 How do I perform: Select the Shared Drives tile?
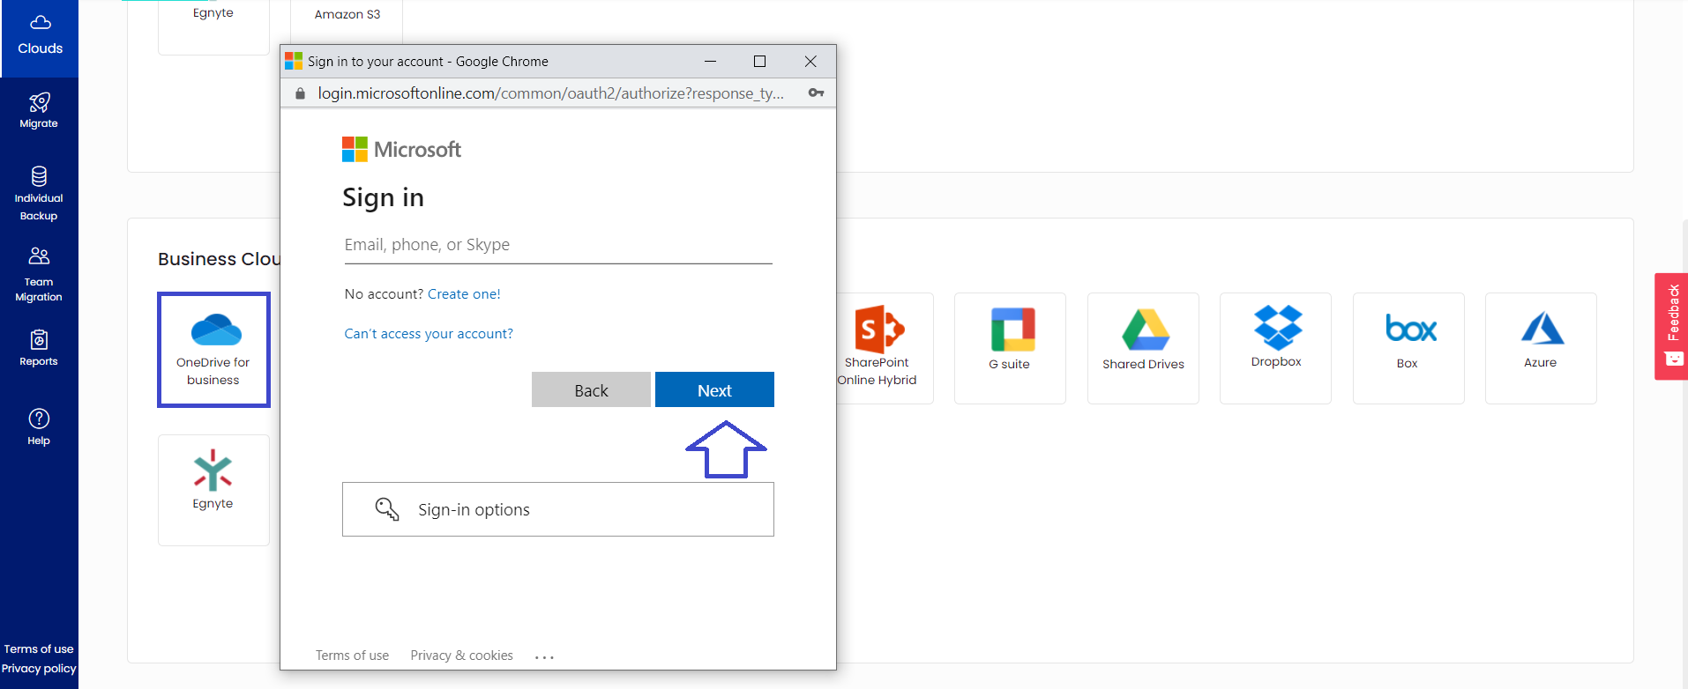tap(1143, 348)
